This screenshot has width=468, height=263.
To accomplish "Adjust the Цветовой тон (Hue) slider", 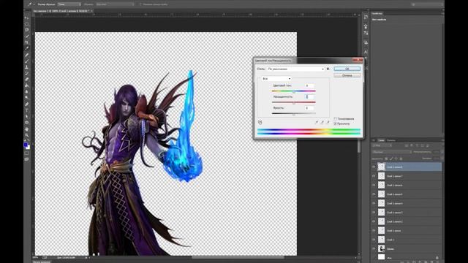I will [x=294, y=92].
